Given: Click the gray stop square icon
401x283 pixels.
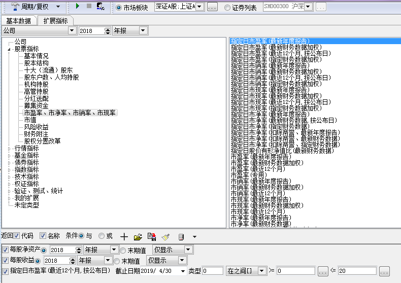Looking at the screenshot, I should tap(89, 6).
